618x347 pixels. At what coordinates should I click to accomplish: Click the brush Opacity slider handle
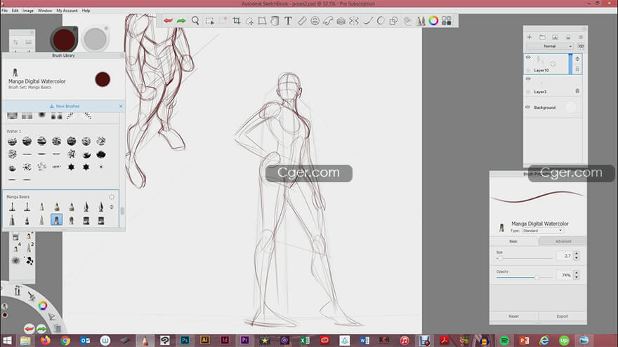(x=537, y=278)
